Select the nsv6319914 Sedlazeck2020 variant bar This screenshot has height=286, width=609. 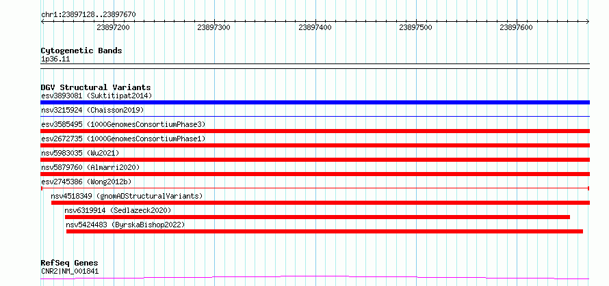click(318, 217)
